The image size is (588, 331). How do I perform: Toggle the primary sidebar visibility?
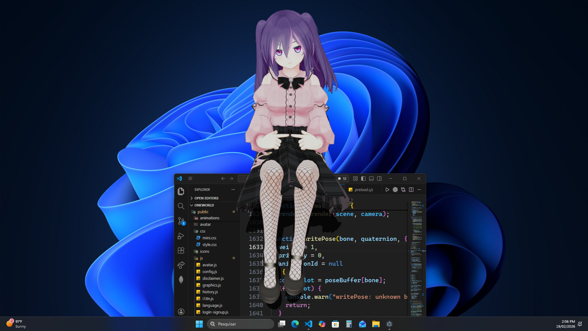(363, 179)
